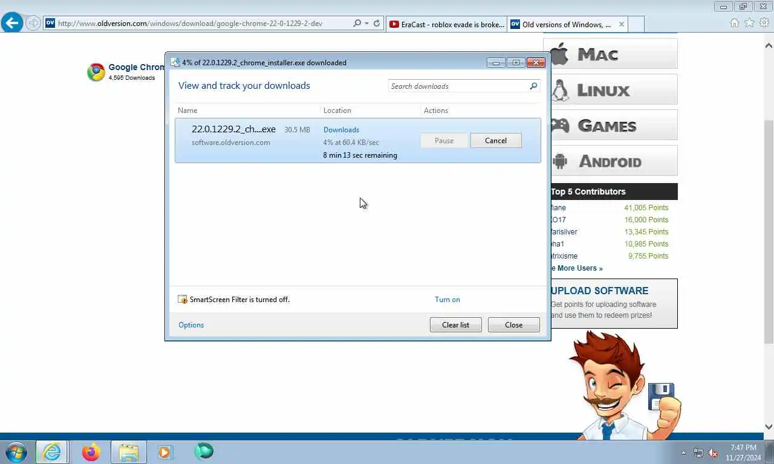Click the Android robot icon
The image size is (774, 464).
[559, 161]
